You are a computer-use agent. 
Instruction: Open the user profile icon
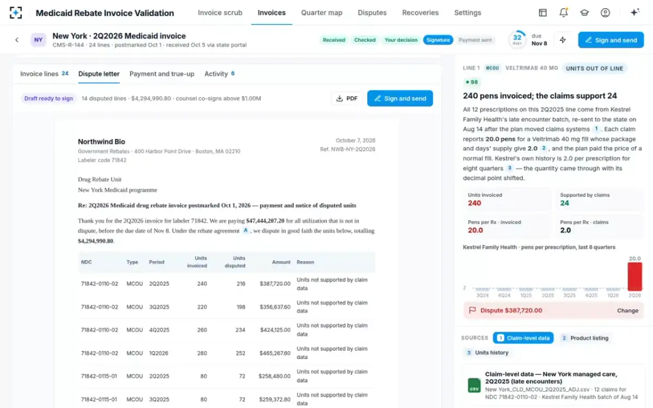[x=605, y=13]
